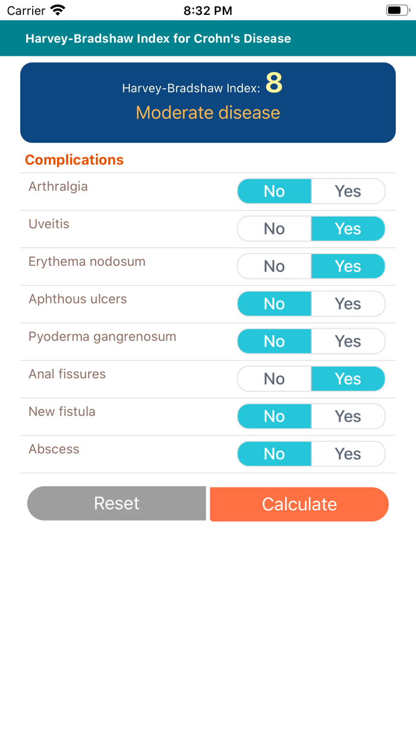Confirm Yes for Uveitis
The width and height of the screenshot is (416, 740).
click(348, 228)
